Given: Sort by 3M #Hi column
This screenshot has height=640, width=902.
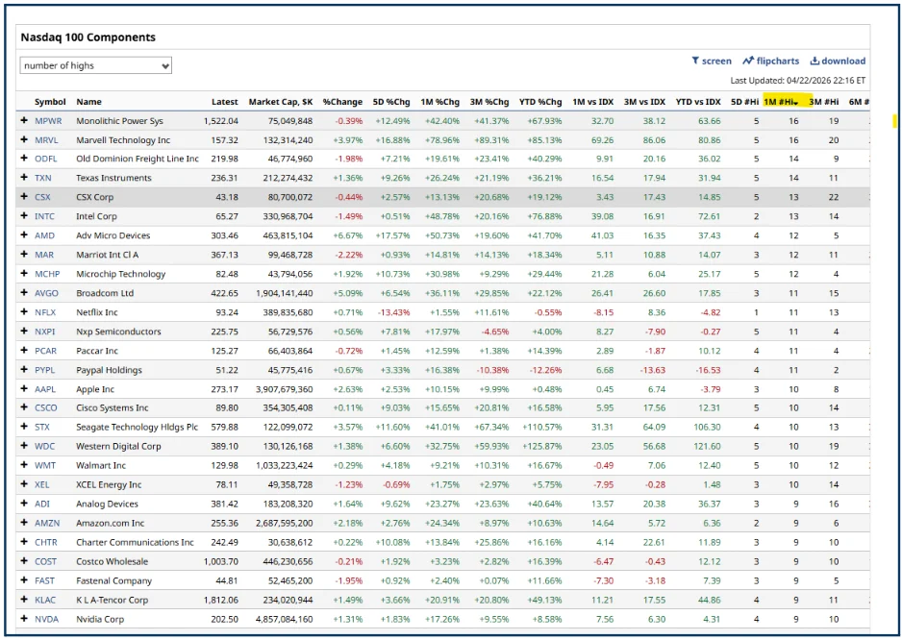Looking at the screenshot, I should tap(824, 102).
